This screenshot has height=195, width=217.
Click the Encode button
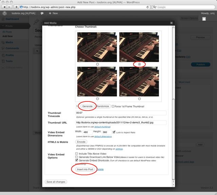tap(81, 142)
